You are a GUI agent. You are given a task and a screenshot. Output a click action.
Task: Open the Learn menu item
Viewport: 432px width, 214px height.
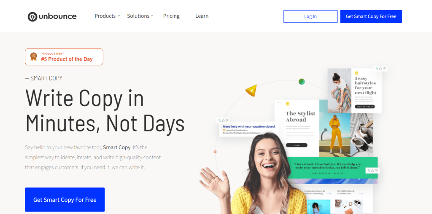tap(202, 16)
